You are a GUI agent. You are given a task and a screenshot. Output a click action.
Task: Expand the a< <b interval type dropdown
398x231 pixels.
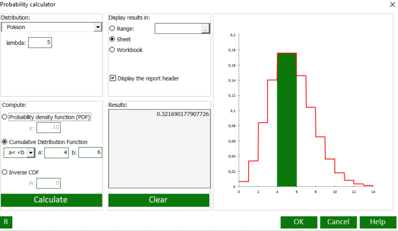[31, 153]
